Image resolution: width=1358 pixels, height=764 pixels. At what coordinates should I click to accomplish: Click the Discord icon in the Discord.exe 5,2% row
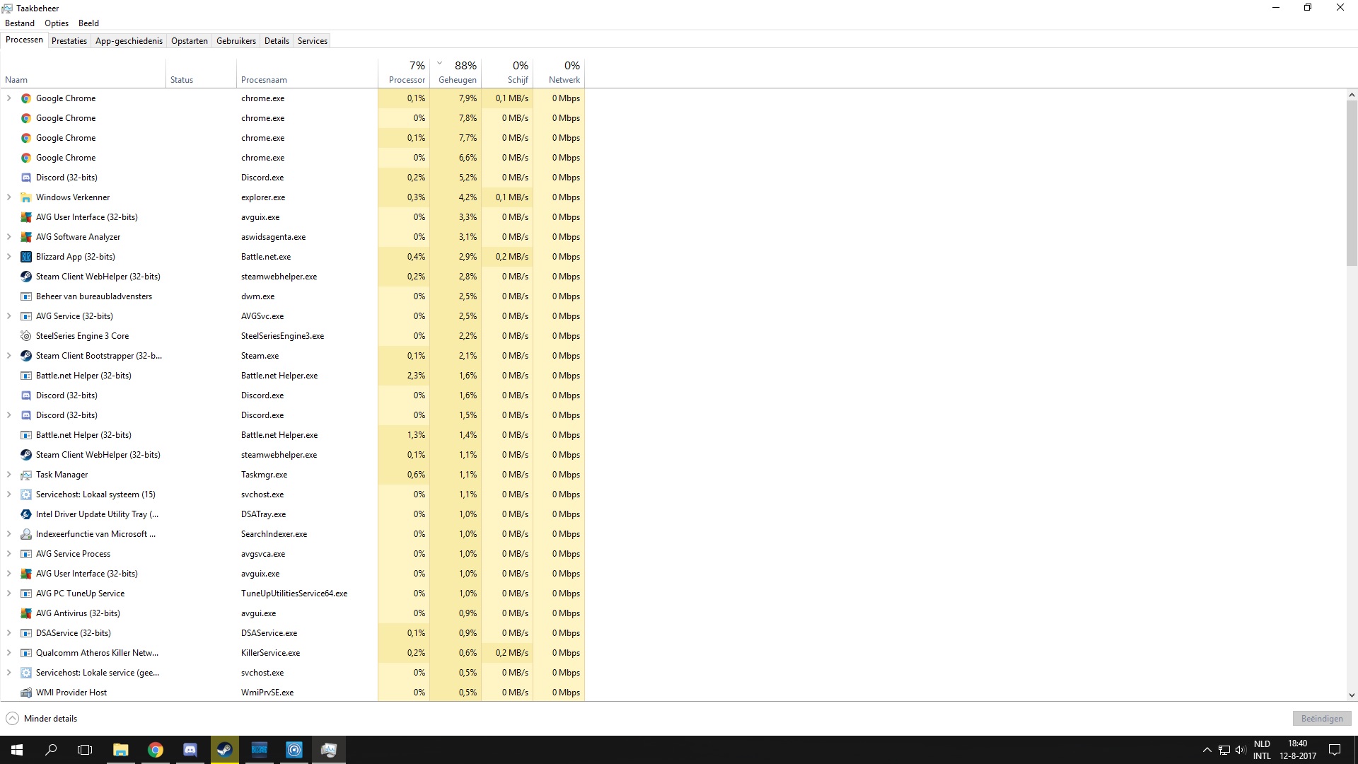click(x=26, y=178)
